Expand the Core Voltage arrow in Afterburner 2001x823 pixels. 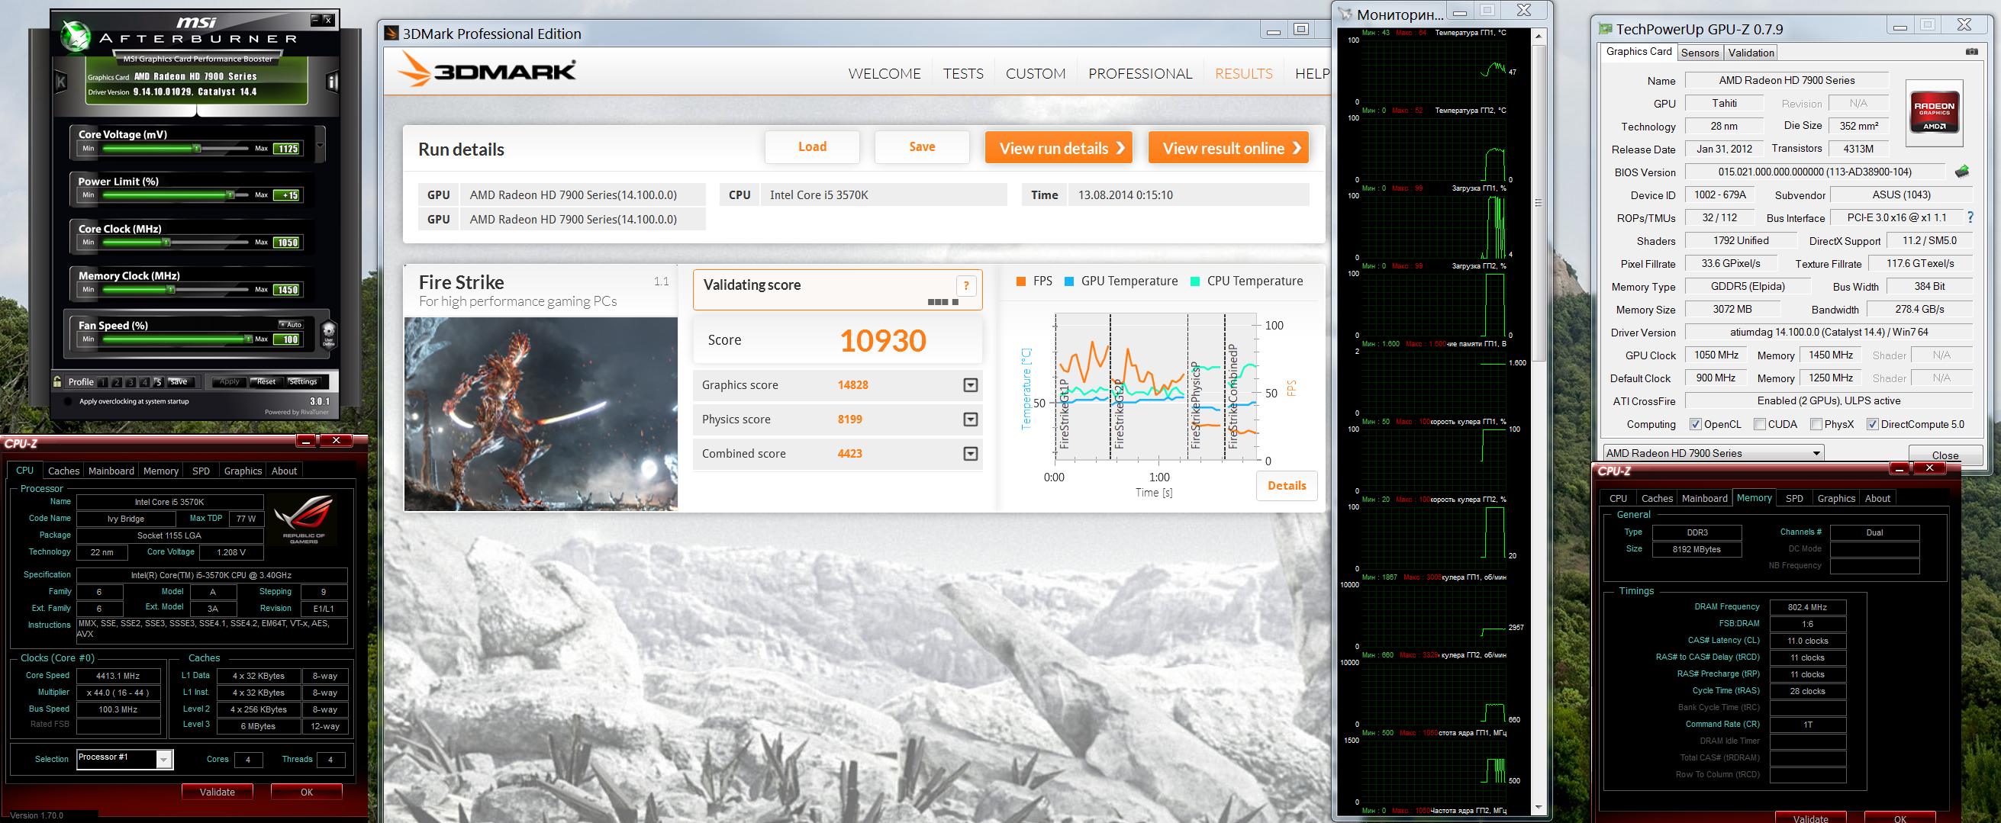coord(320,145)
